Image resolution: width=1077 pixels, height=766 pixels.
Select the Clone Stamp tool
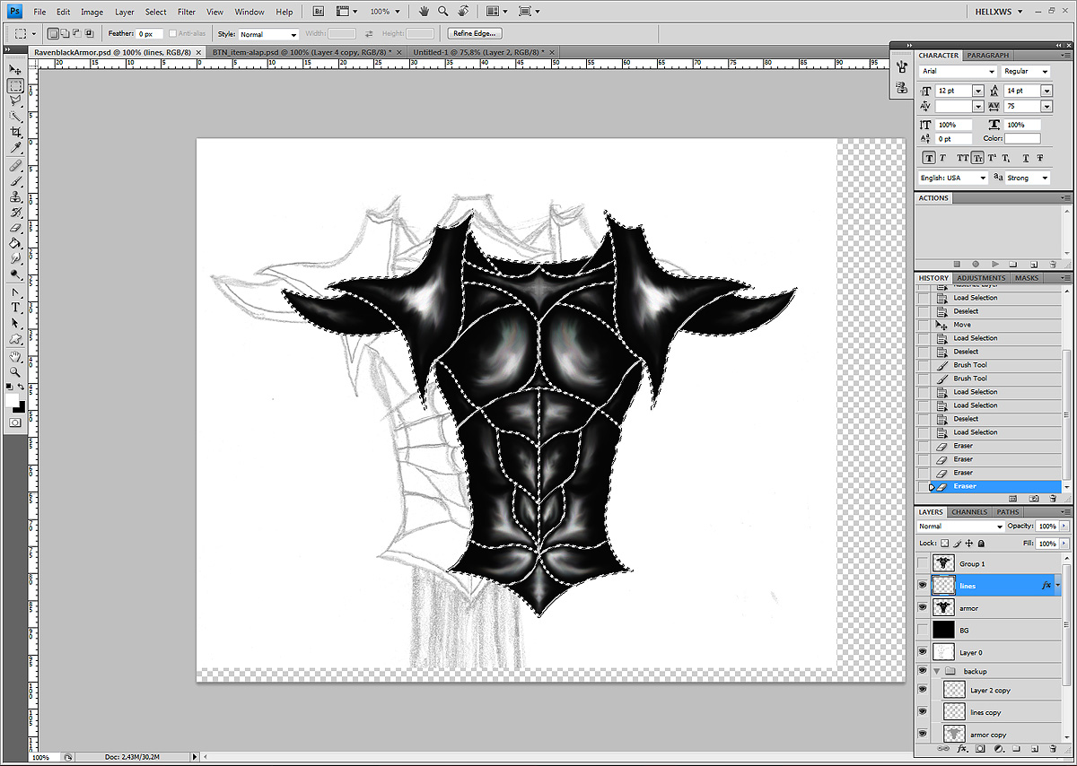pos(15,196)
